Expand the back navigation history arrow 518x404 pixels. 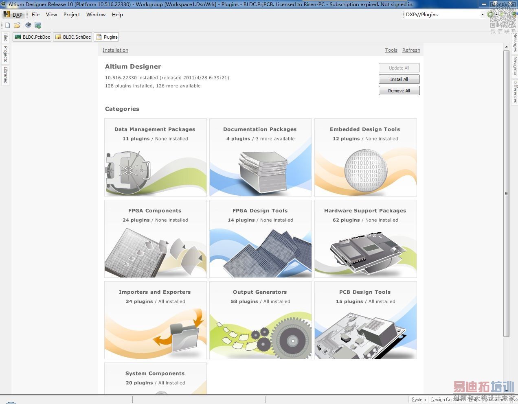click(x=496, y=15)
